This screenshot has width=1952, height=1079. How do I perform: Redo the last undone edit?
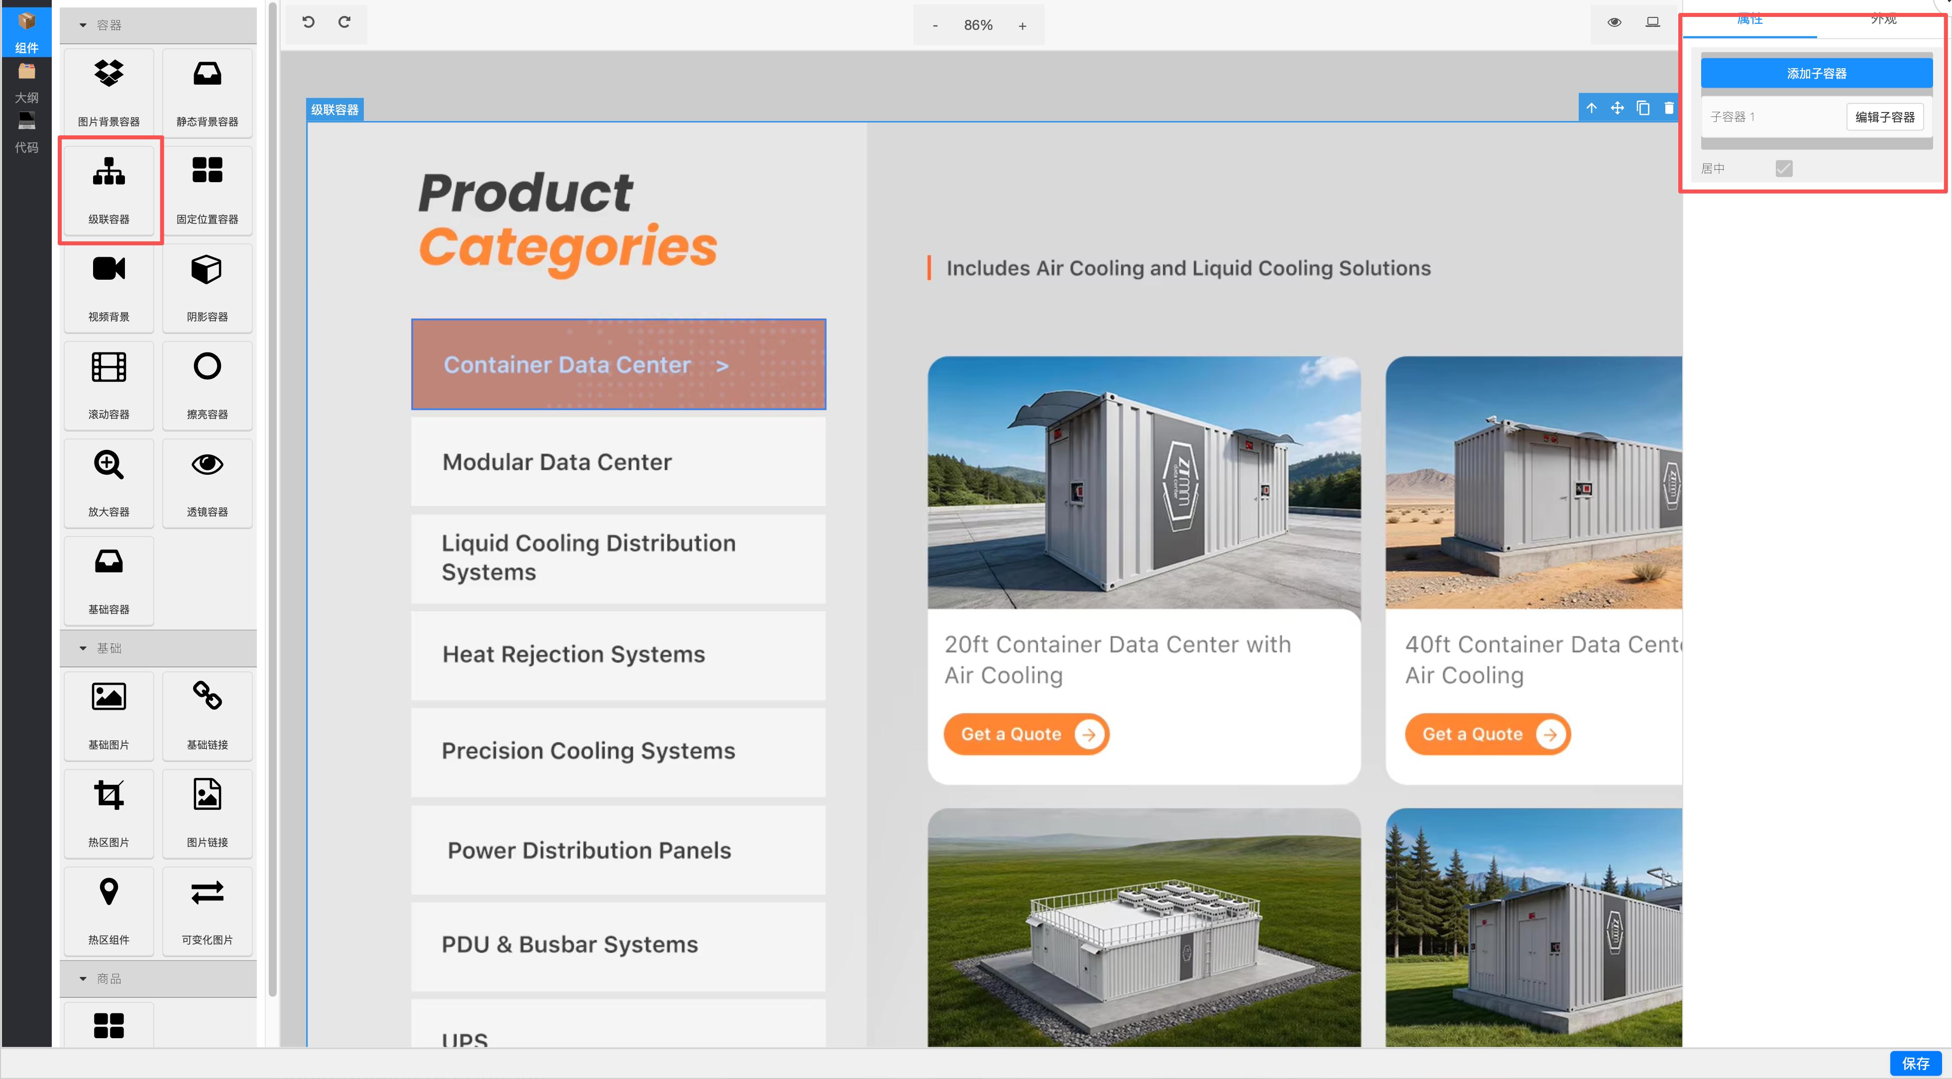point(344,22)
